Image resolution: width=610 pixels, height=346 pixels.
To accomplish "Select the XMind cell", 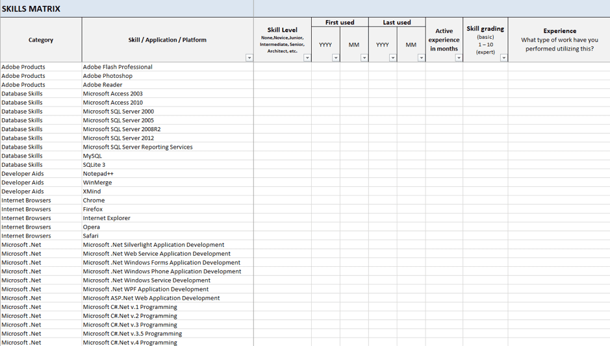I will click(168, 192).
